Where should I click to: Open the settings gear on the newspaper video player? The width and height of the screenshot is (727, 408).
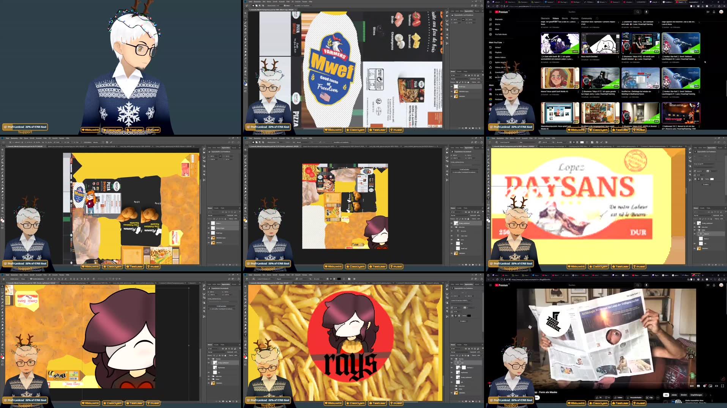pyautogui.click(x=705, y=386)
